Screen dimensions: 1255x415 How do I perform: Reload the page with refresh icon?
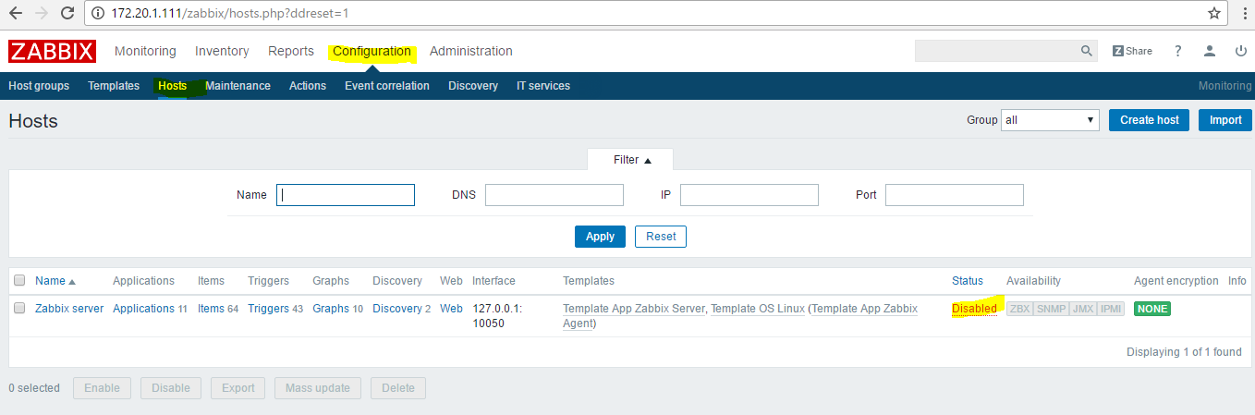click(67, 13)
